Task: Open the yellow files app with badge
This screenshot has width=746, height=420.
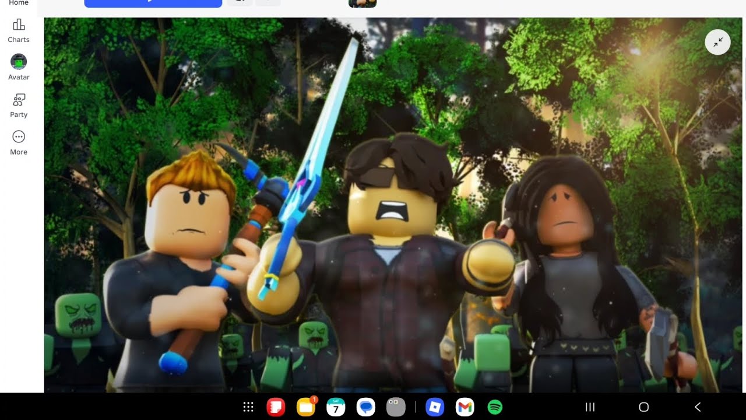Action: pos(306,407)
